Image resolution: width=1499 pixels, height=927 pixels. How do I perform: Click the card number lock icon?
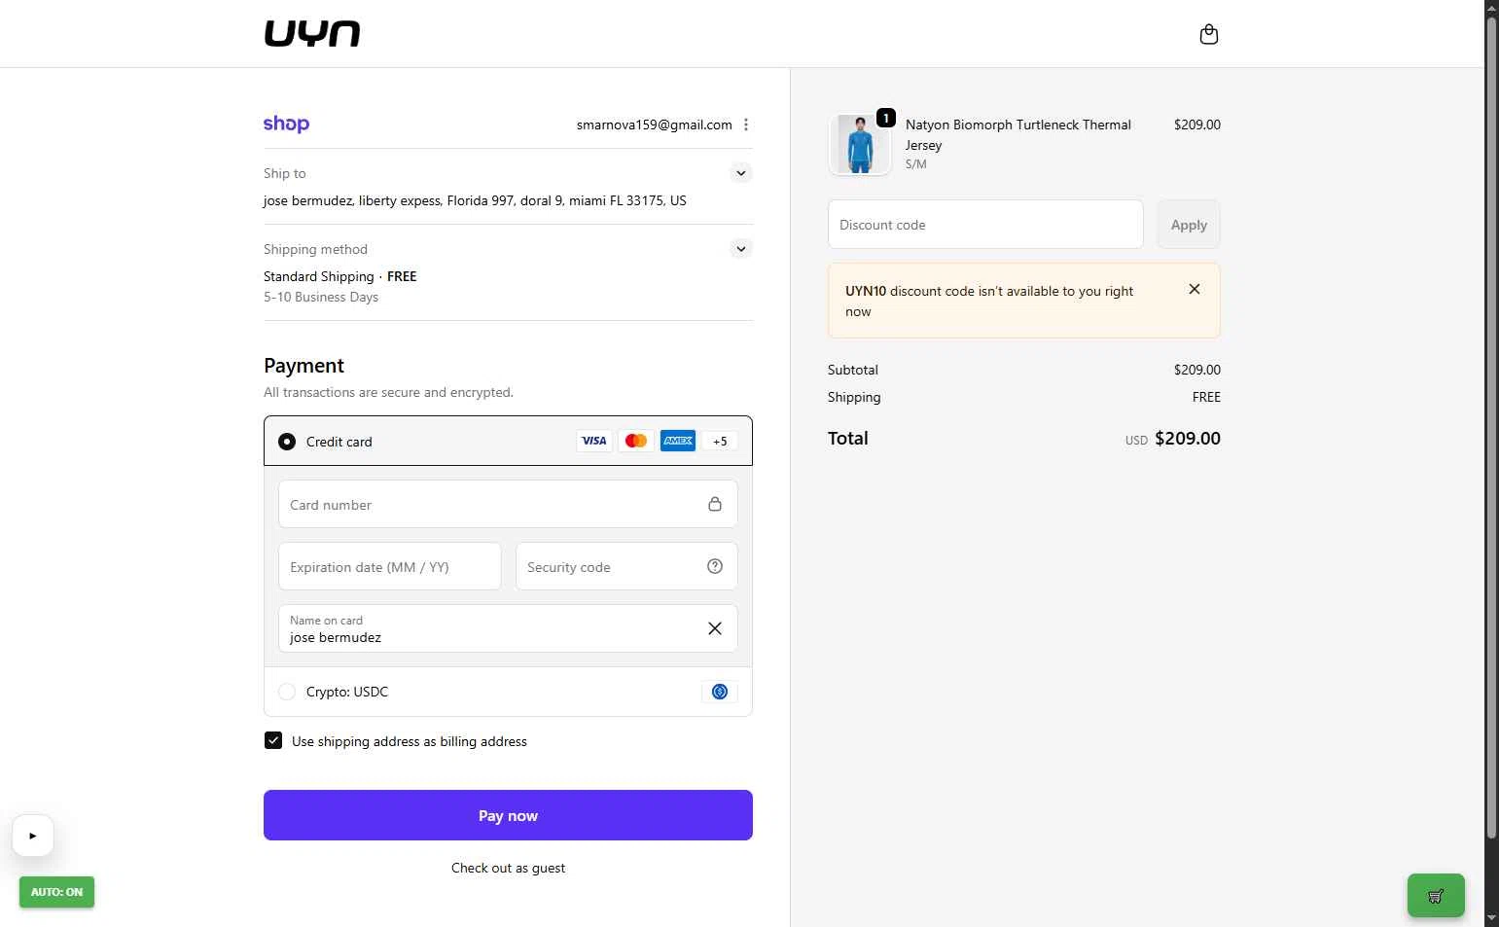pos(715,504)
